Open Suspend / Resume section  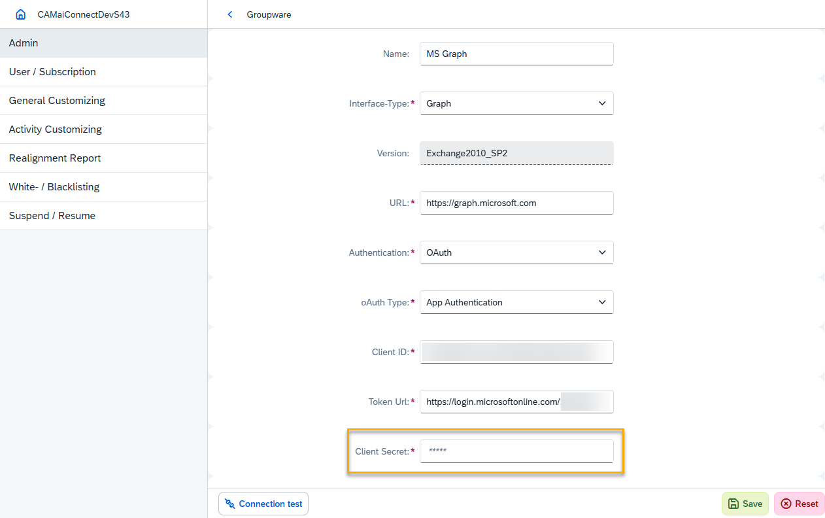coord(103,216)
